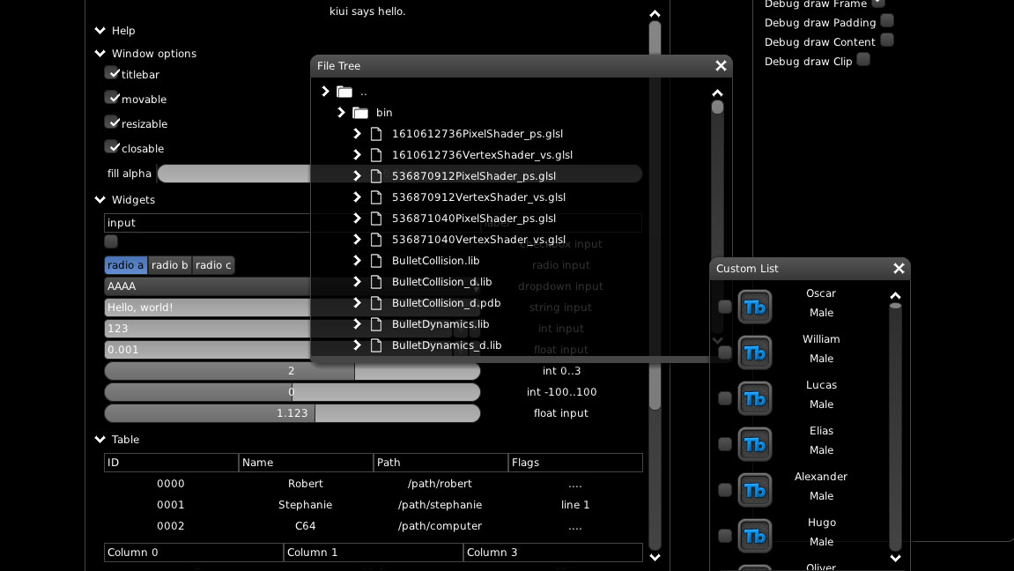Click the folder icon next to bin

pos(360,112)
